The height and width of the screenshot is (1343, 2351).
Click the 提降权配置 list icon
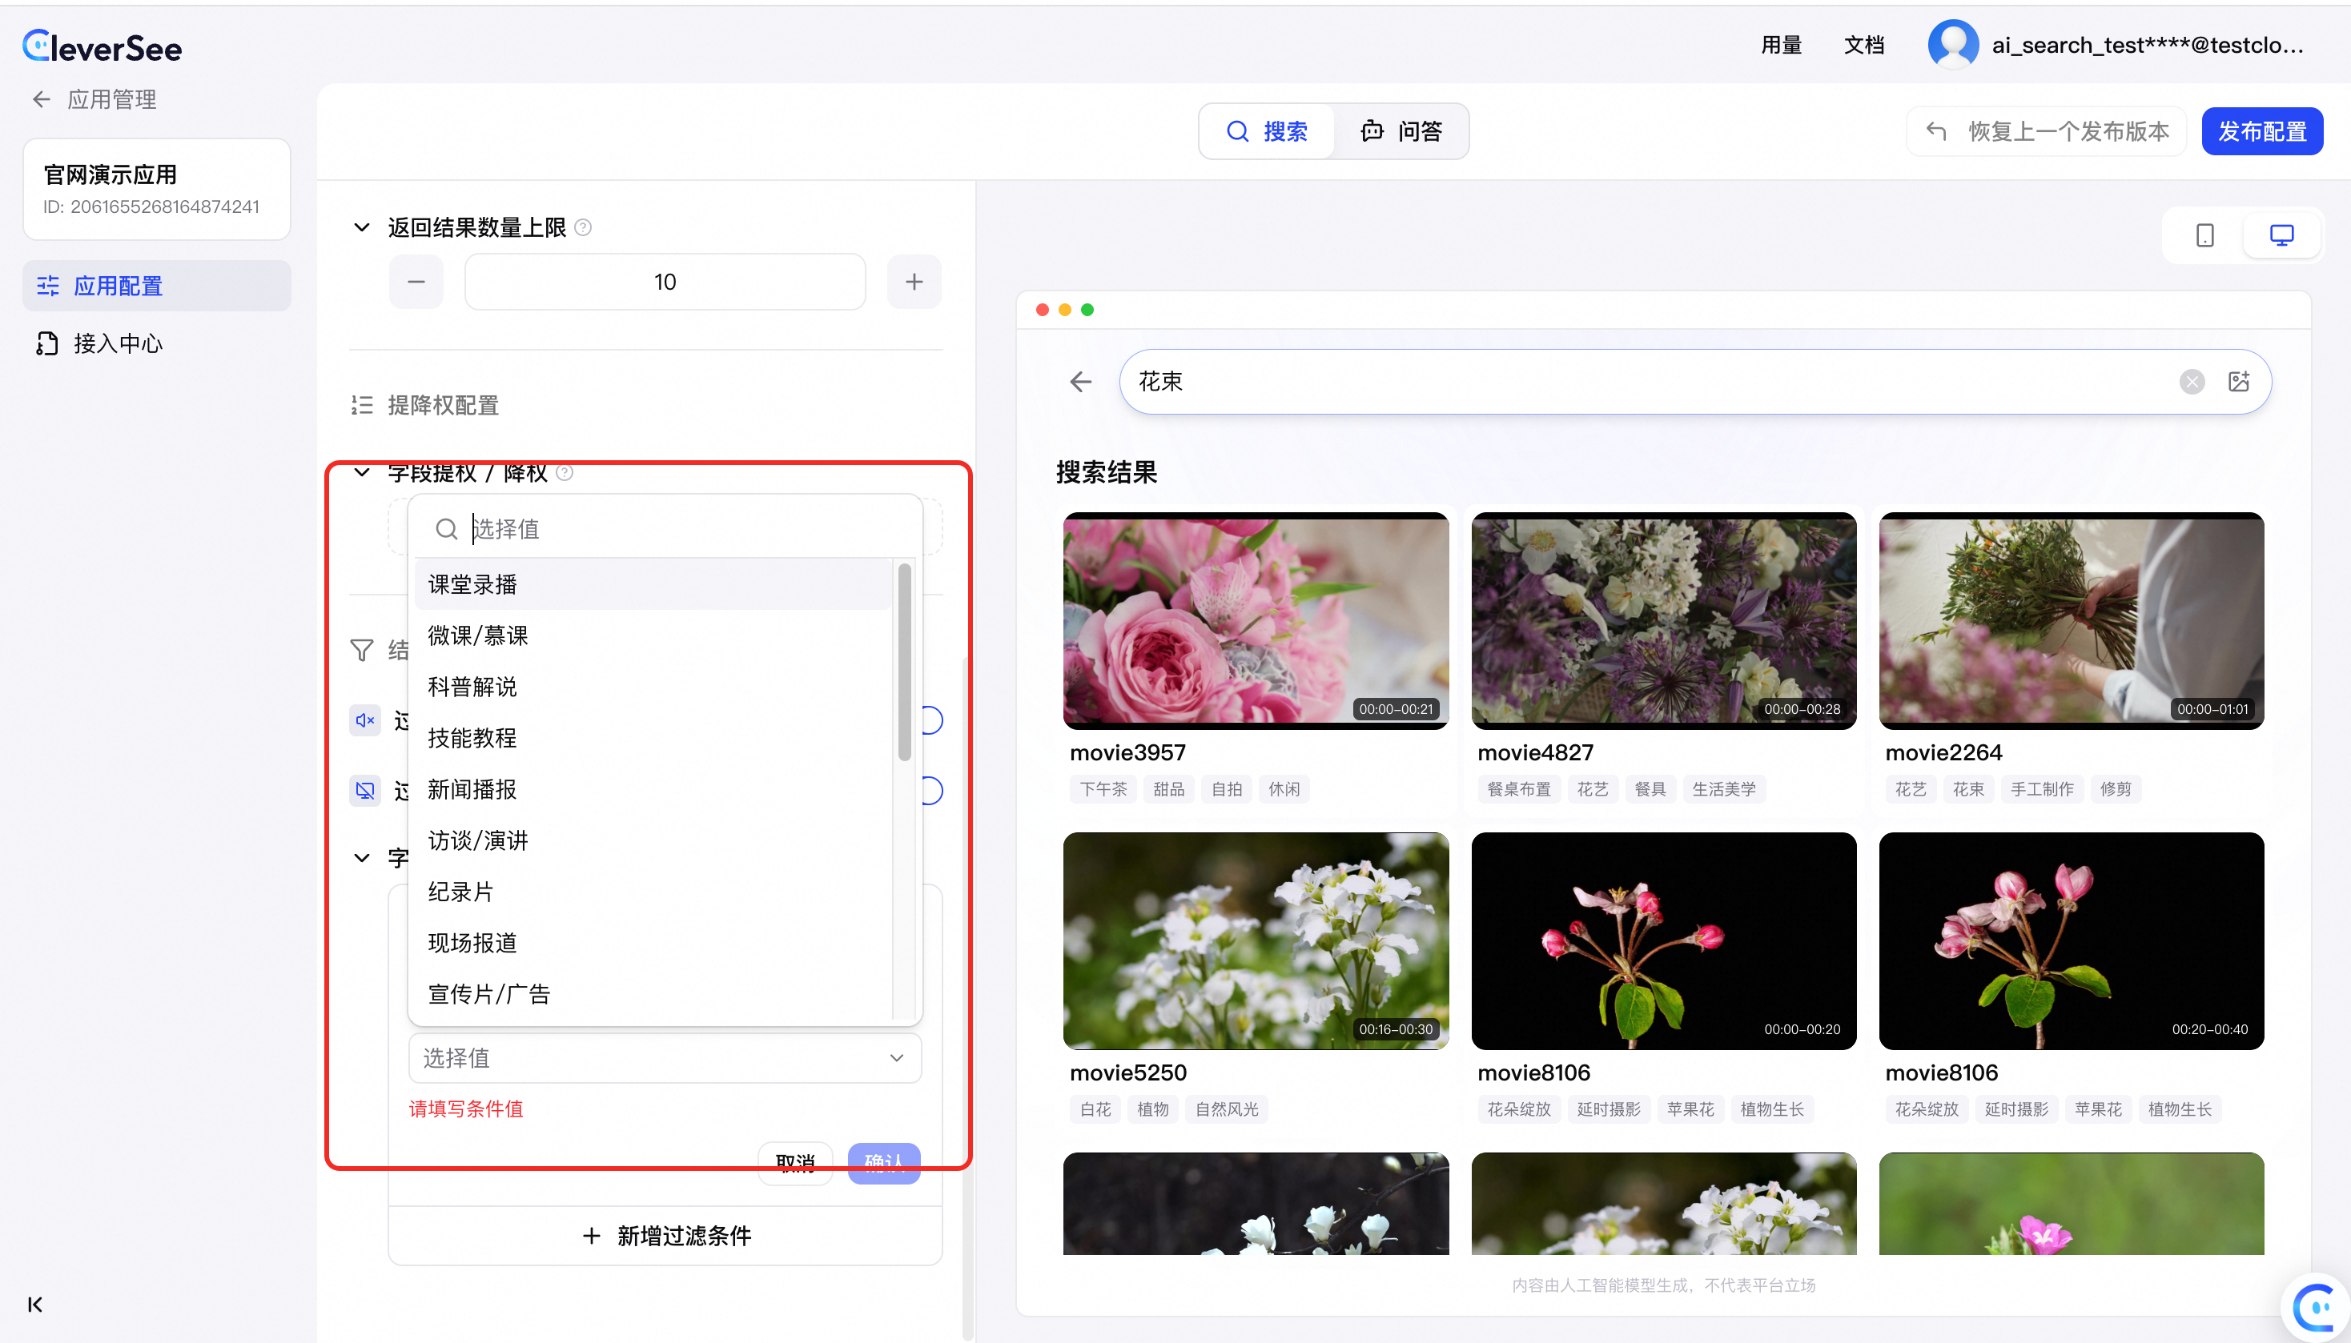click(x=362, y=405)
